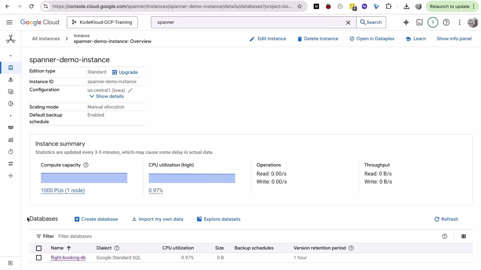Edit the us-central1 configuration pencil icon
Image resolution: width=481 pixels, height=270 pixels.
130,90
